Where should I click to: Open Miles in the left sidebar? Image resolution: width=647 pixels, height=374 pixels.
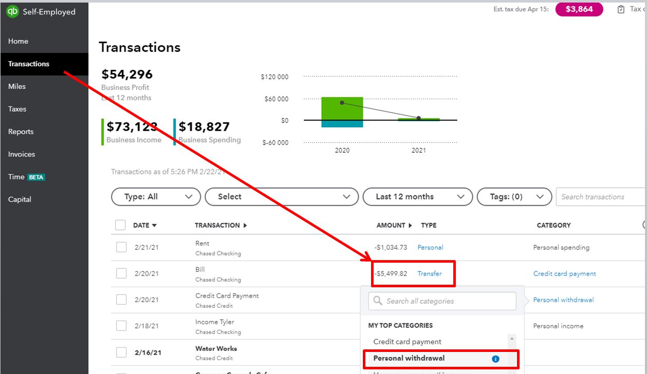[x=17, y=86]
